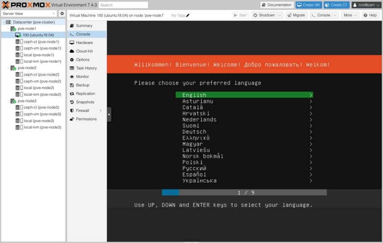This screenshot has width=383, height=243.
Task: Open the Snapshots tab
Action: point(87,102)
